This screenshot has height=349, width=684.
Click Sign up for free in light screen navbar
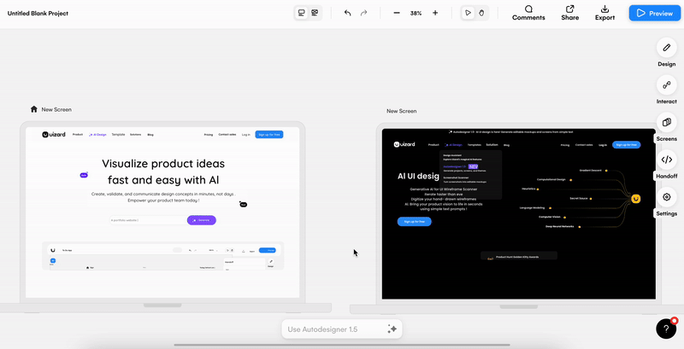(x=269, y=135)
